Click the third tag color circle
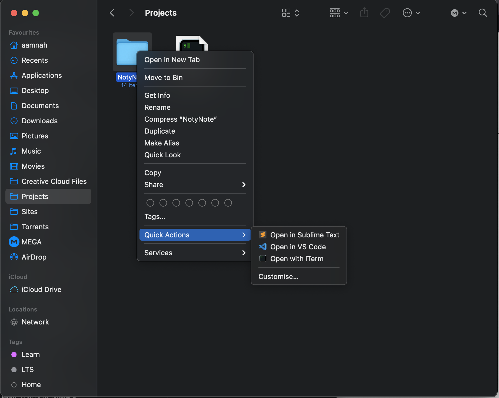This screenshot has width=499, height=398. coord(176,203)
